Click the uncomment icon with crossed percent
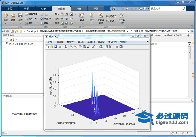This screenshot has height=137, width=196. 67,19
